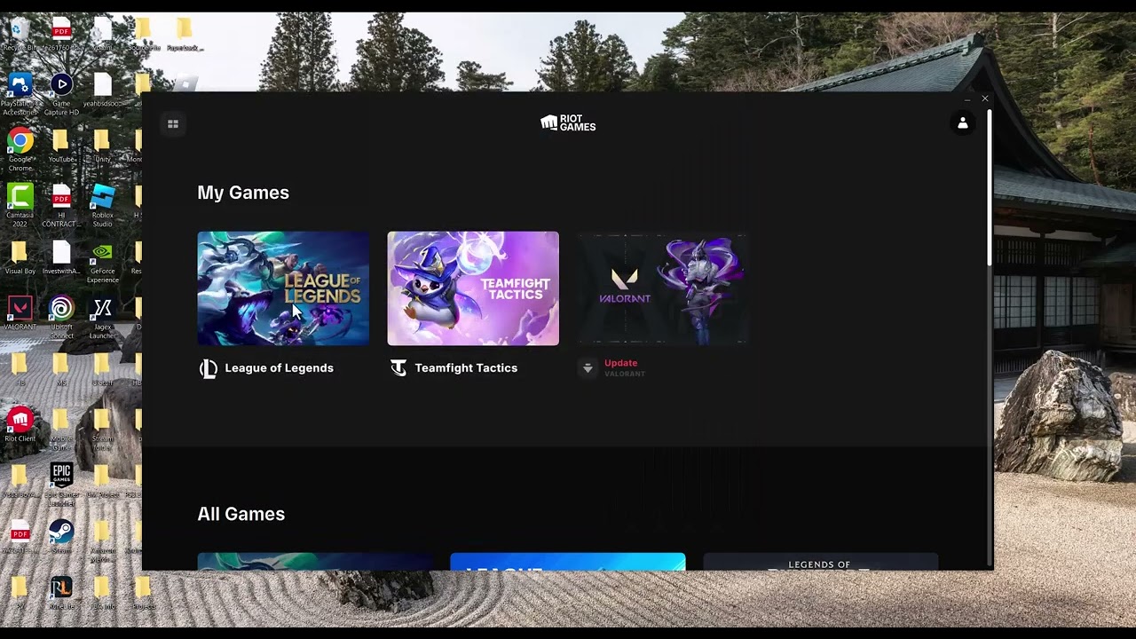Screen dimensions: 1136x639
Task: Select the Teamfight Tactics game card image
Action: click(473, 288)
